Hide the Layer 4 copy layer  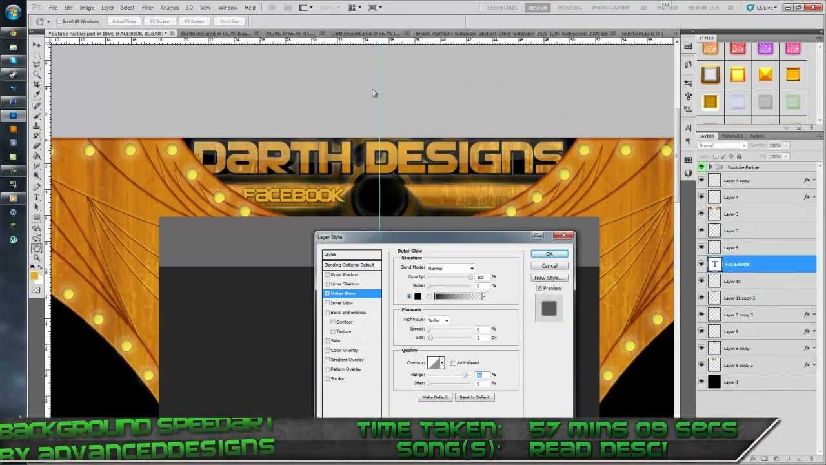pos(701,180)
